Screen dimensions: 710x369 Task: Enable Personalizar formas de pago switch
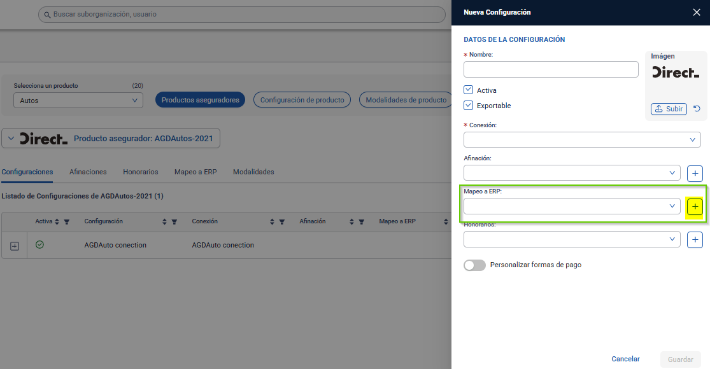coord(474,265)
